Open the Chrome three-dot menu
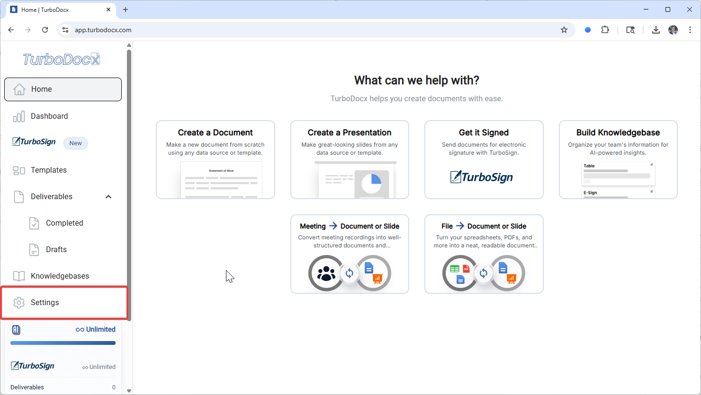The height and width of the screenshot is (395, 701). (690, 30)
